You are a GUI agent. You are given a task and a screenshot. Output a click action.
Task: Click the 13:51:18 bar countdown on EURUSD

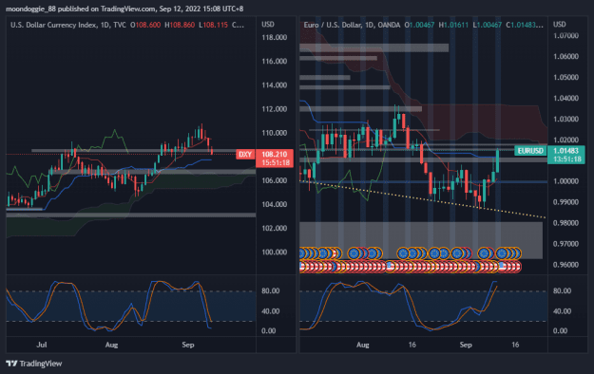pos(567,159)
